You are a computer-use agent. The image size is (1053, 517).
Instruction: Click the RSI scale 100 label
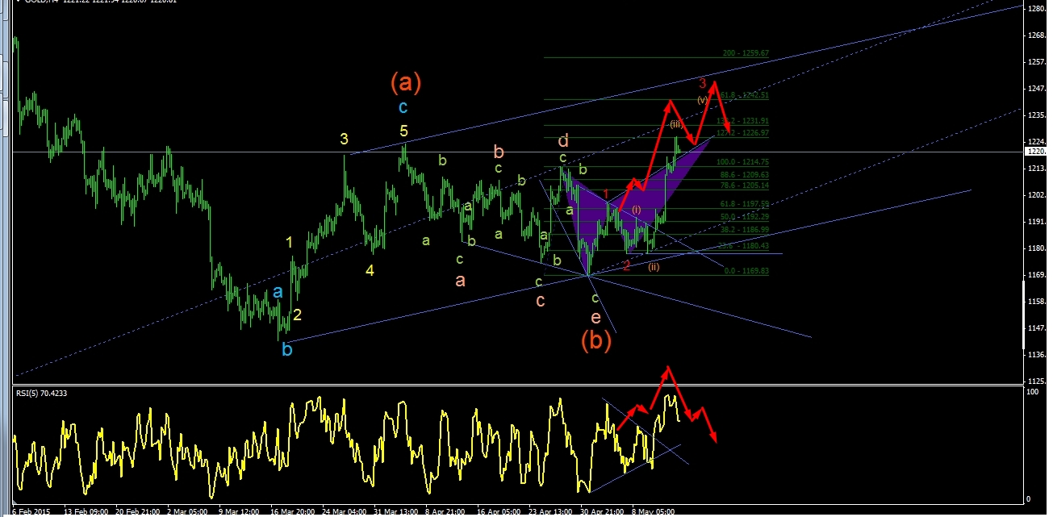1032,391
